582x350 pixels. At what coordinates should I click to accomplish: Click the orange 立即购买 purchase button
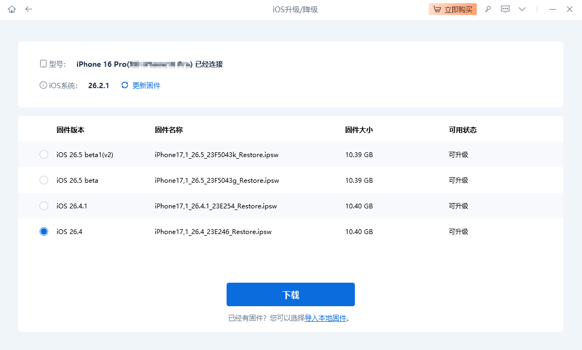pos(453,9)
